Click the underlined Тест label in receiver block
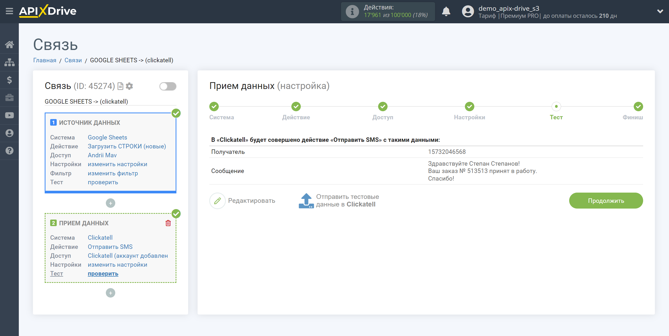Image resolution: width=669 pixels, height=336 pixels. 56,273
